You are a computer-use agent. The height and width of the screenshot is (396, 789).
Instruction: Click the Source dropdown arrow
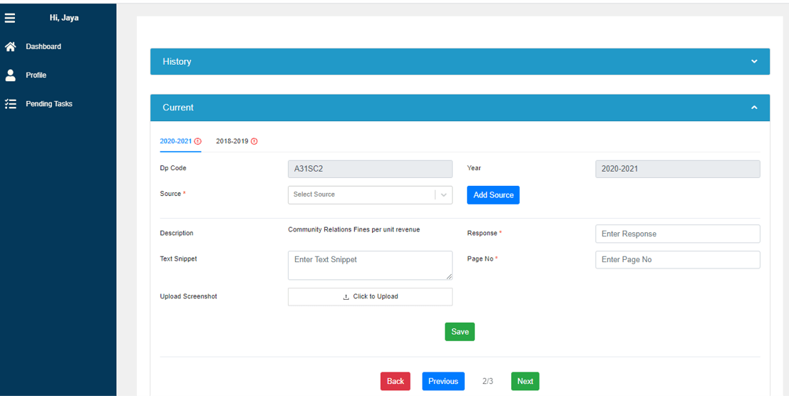(444, 195)
